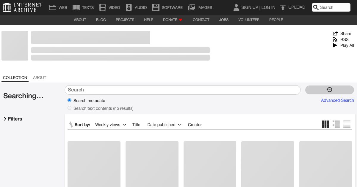
Task: Expand the Filters panel
Action: (13, 119)
